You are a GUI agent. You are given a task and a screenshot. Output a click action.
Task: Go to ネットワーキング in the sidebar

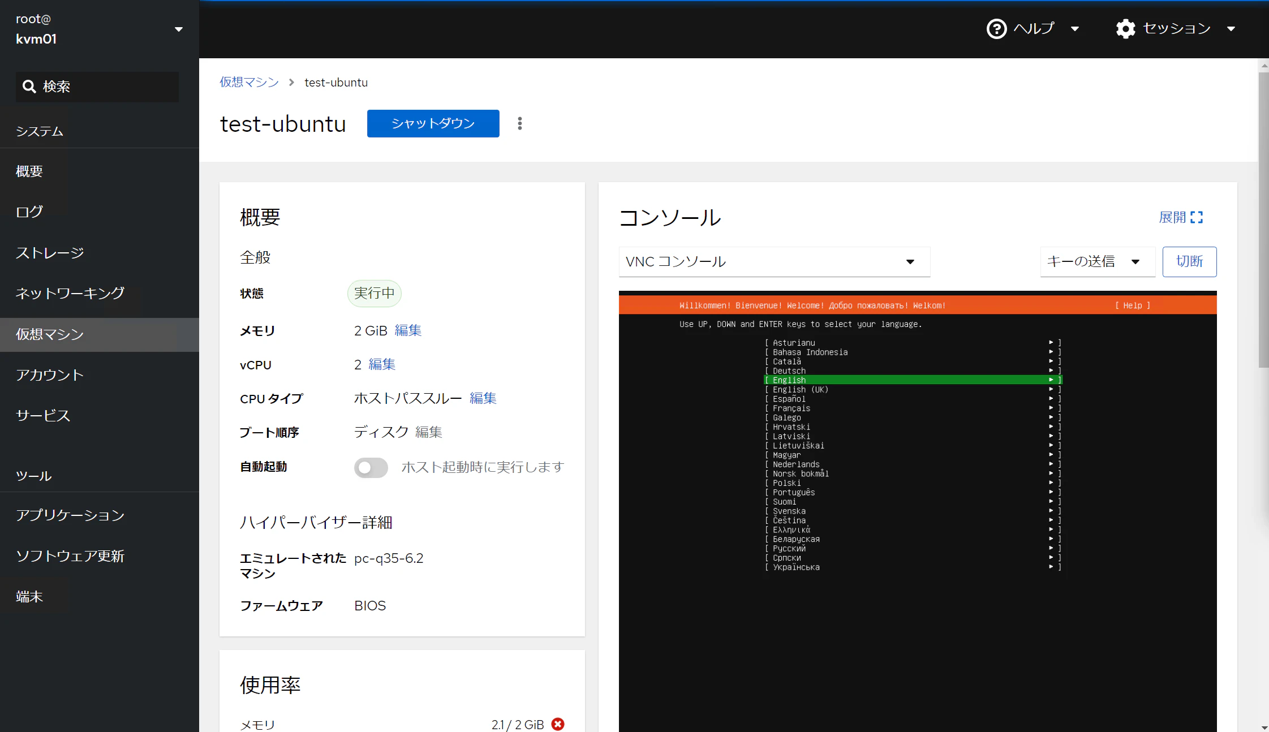click(70, 293)
